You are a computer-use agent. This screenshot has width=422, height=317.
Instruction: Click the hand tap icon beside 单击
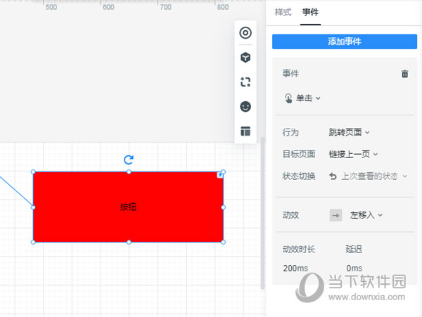pos(288,98)
